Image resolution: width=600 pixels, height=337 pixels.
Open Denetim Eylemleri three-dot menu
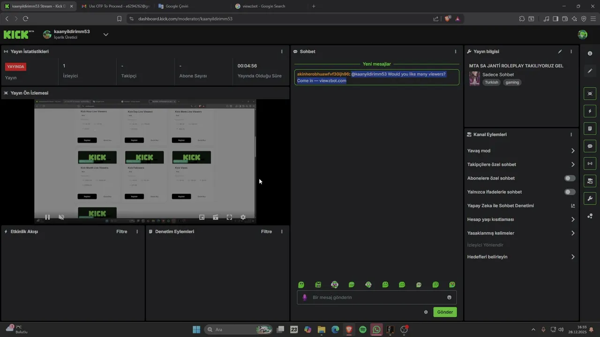point(282,232)
